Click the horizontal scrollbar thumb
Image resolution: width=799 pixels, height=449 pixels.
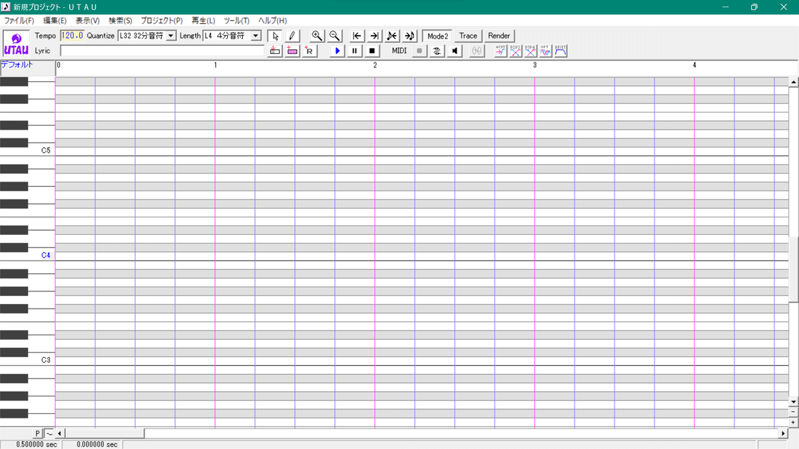(x=104, y=434)
